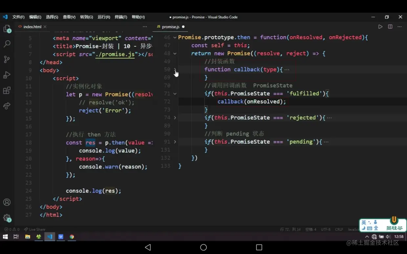Viewport: 407px width, 254px height.
Task: Open Chrome from taskbar
Action: 72,237
